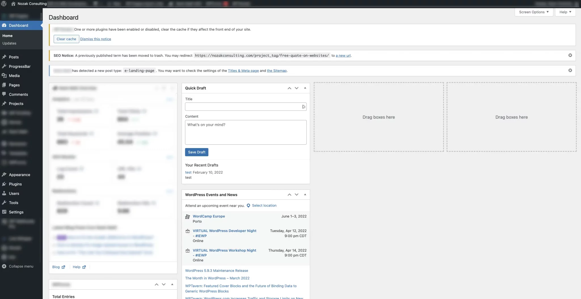Image resolution: width=581 pixels, height=299 pixels.
Task: Click the Comments bubble icon
Action: [4, 94]
